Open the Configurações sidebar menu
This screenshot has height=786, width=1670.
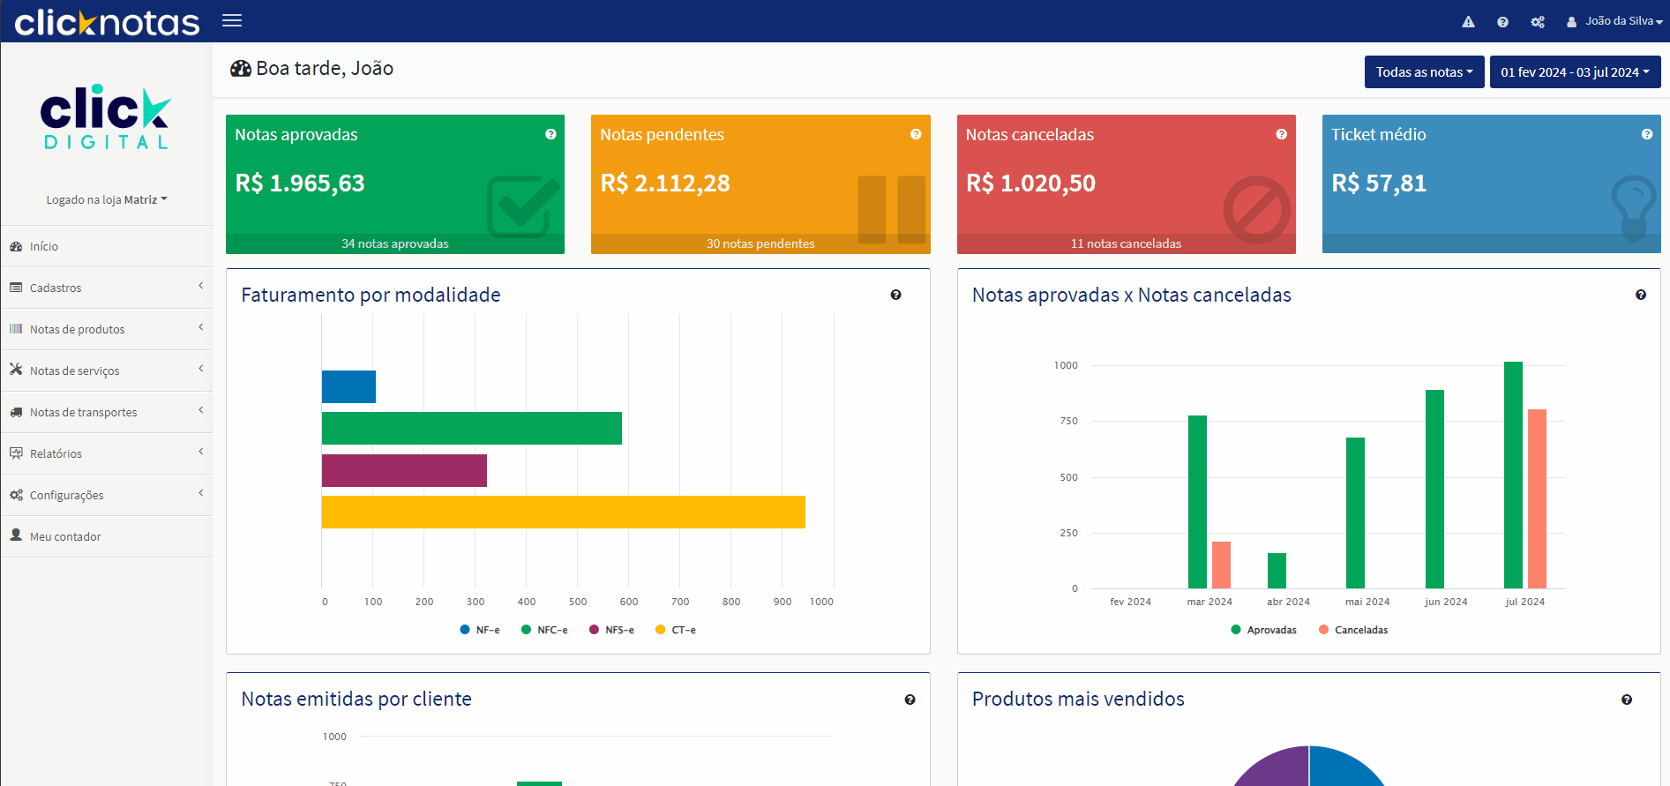[106, 495]
